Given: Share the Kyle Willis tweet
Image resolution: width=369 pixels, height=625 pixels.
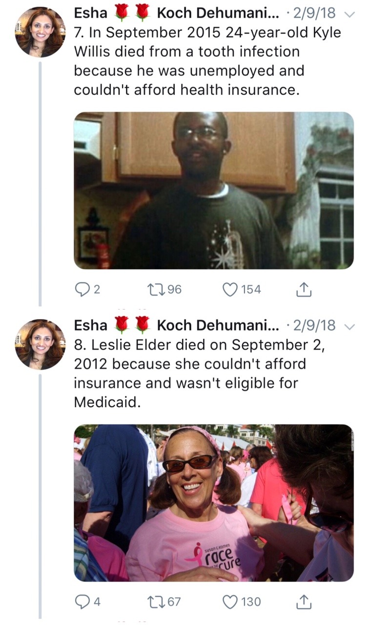Looking at the screenshot, I should (x=304, y=290).
